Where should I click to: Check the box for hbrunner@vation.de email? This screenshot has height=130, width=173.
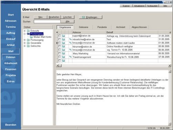(x=60, y=46)
